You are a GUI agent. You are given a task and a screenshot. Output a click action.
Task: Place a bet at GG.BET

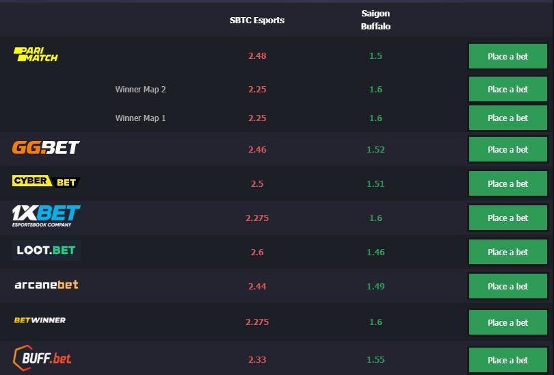(507, 149)
